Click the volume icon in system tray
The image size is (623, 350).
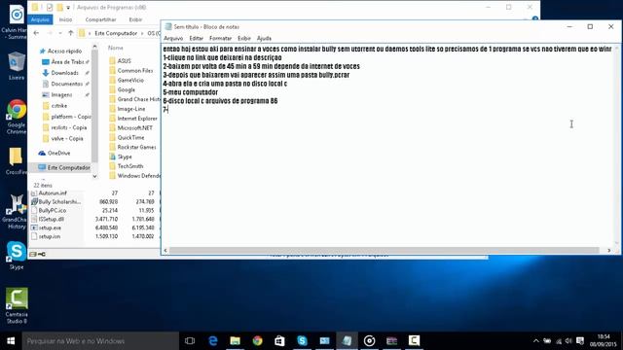[x=568, y=341]
